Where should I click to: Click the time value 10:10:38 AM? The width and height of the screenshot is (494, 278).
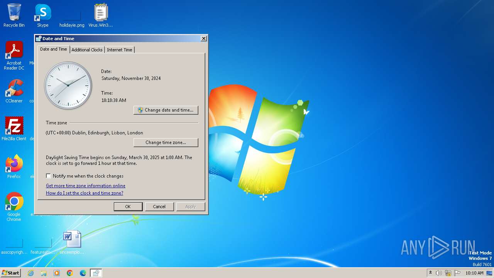click(x=114, y=100)
